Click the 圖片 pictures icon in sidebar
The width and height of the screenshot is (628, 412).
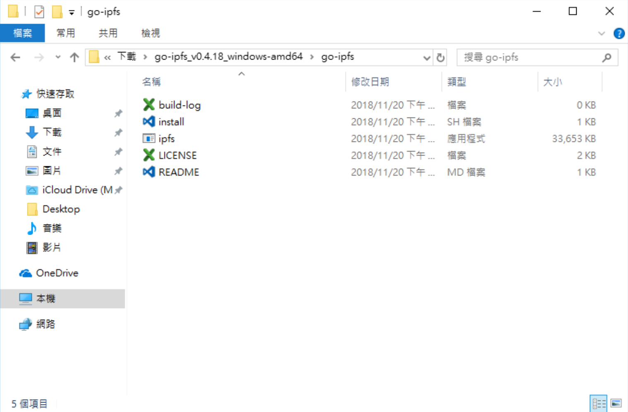click(32, 170)
